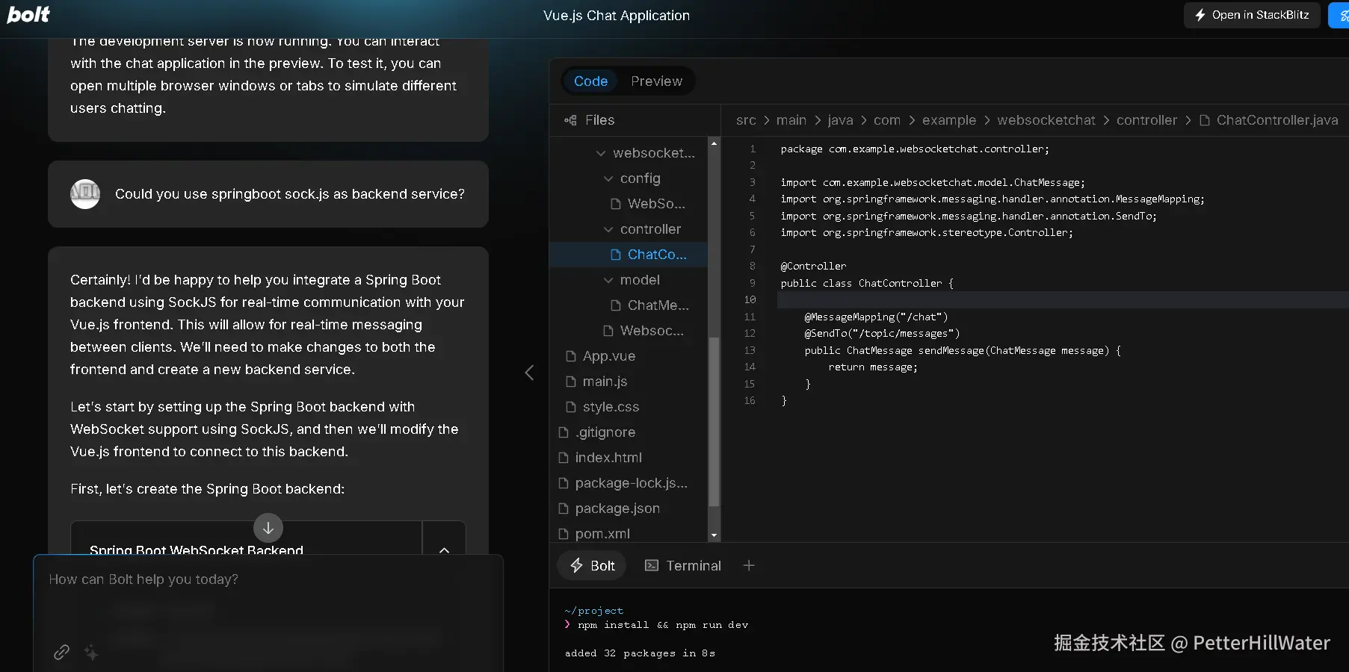The width and height of the screenshot is (1349, 672).
Task: Click example in the breadcrumb path
Action: coord(949,120)
